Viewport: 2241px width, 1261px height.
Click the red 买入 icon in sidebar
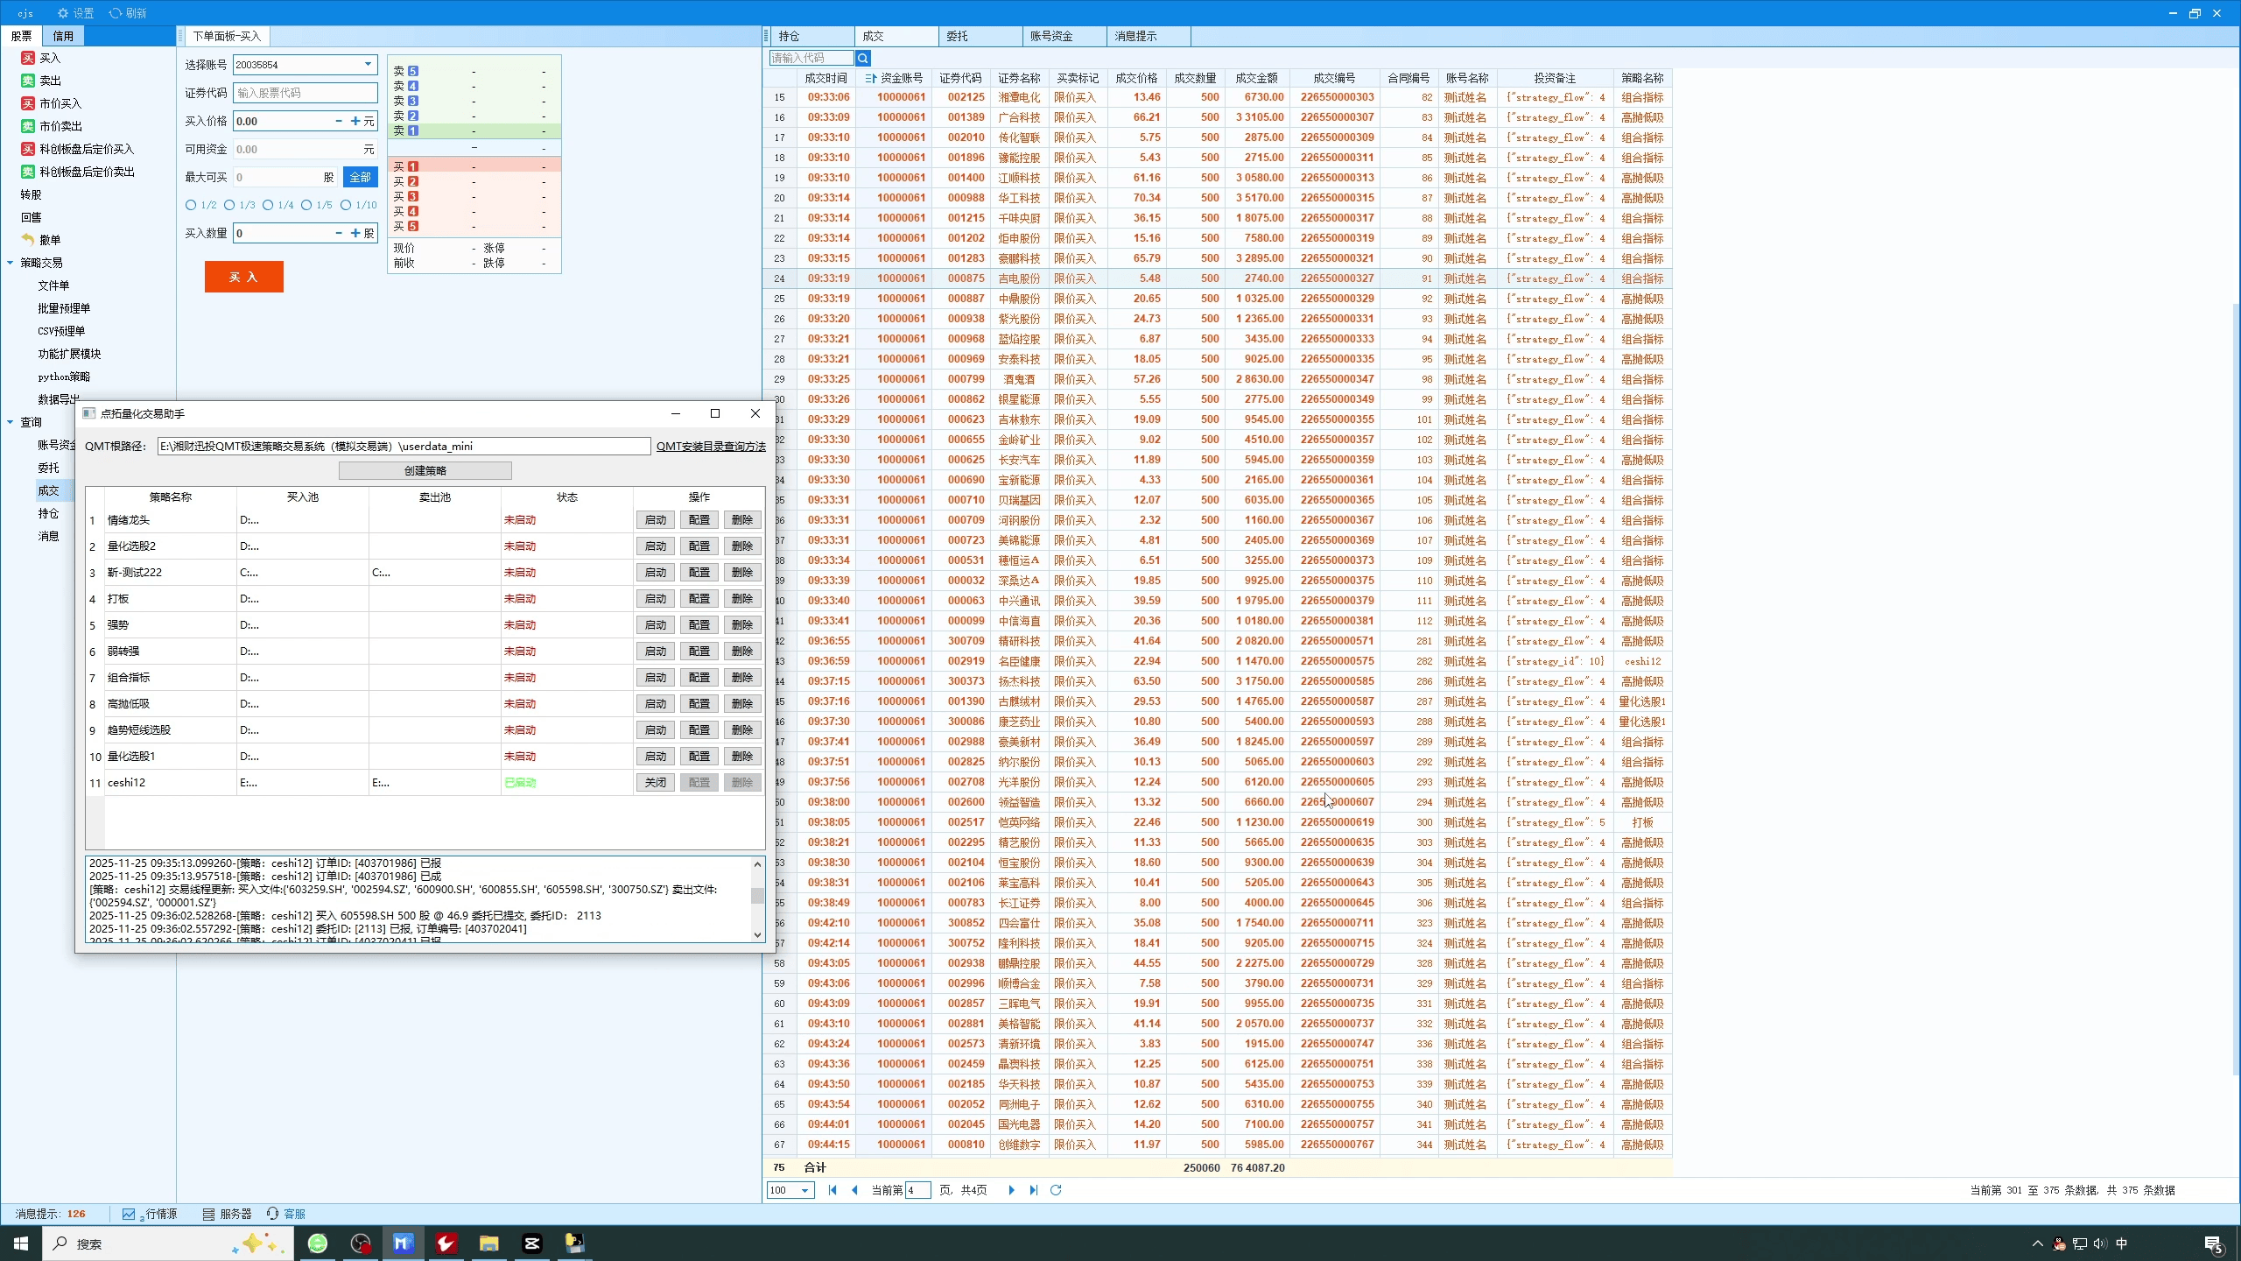[28, 58]
